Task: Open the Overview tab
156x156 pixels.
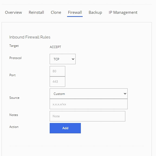Action: click(x=14, y=12)
